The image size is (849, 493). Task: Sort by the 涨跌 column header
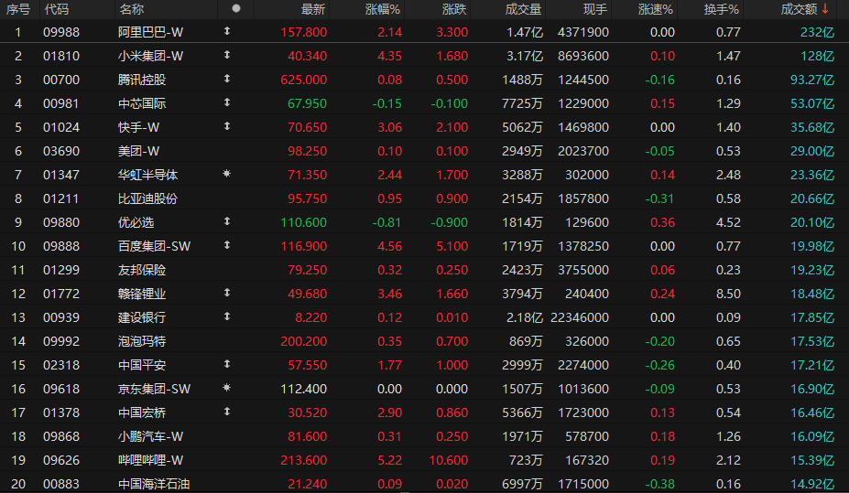(454, 9)
